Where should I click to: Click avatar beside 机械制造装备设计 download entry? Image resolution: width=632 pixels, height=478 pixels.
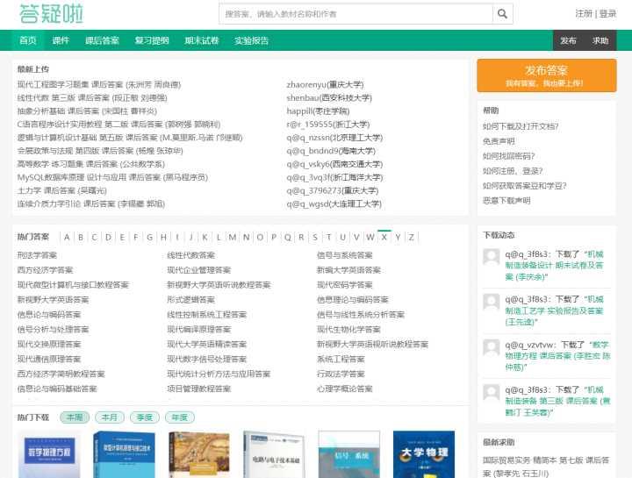pyautogui.click(x=492, y=257)
